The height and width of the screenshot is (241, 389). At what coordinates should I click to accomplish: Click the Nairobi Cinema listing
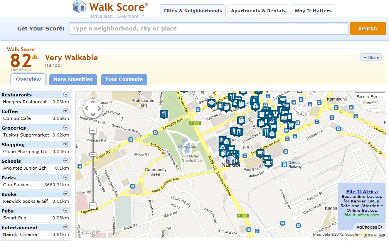(36, 234)
